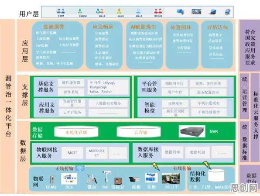
Task: Select the desktop computer icon in 用户层
Action: coord(180,12)
